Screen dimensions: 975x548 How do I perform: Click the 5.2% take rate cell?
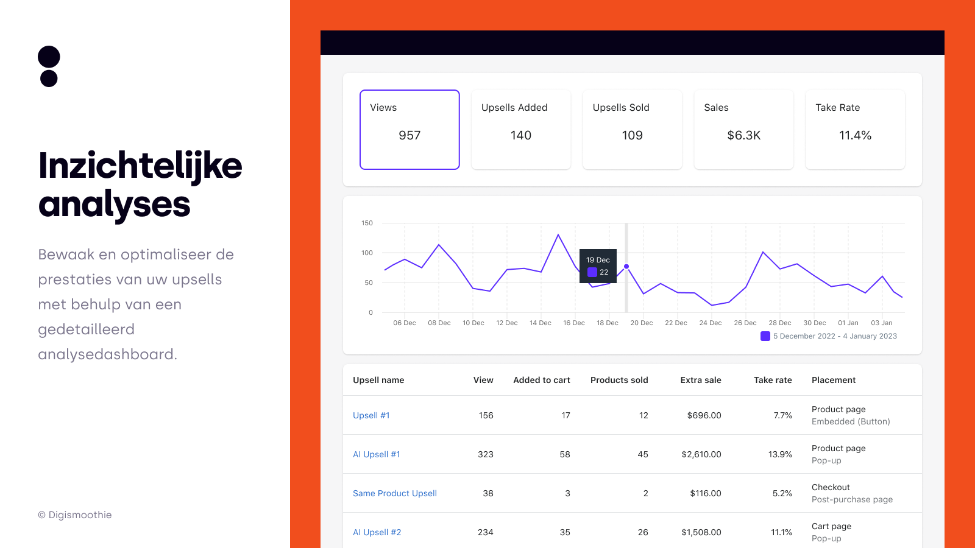(782, 493)
